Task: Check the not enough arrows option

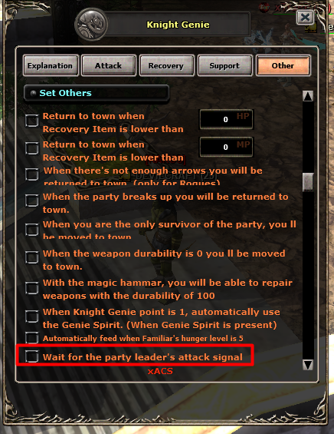Action: pos(32,174)
